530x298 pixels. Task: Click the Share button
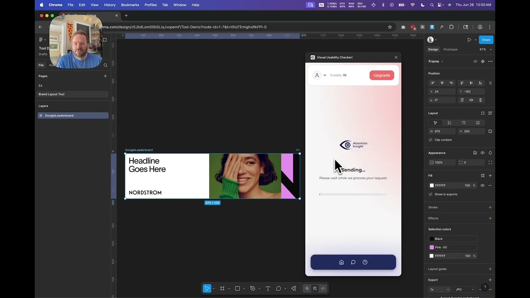tap(486, 40)
